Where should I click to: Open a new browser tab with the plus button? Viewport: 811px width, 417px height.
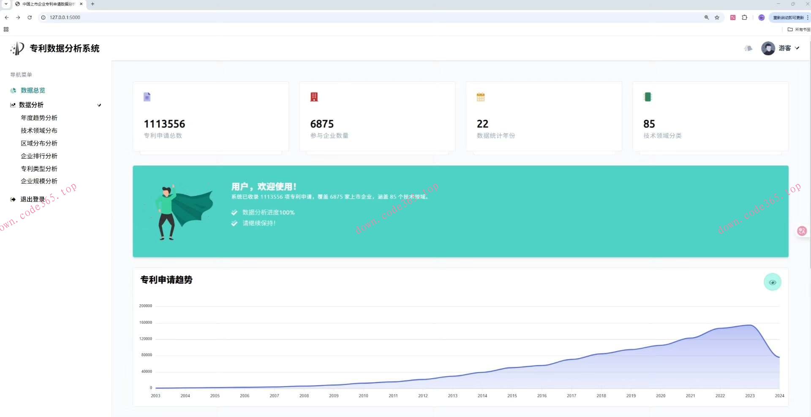tap(93, 4)
